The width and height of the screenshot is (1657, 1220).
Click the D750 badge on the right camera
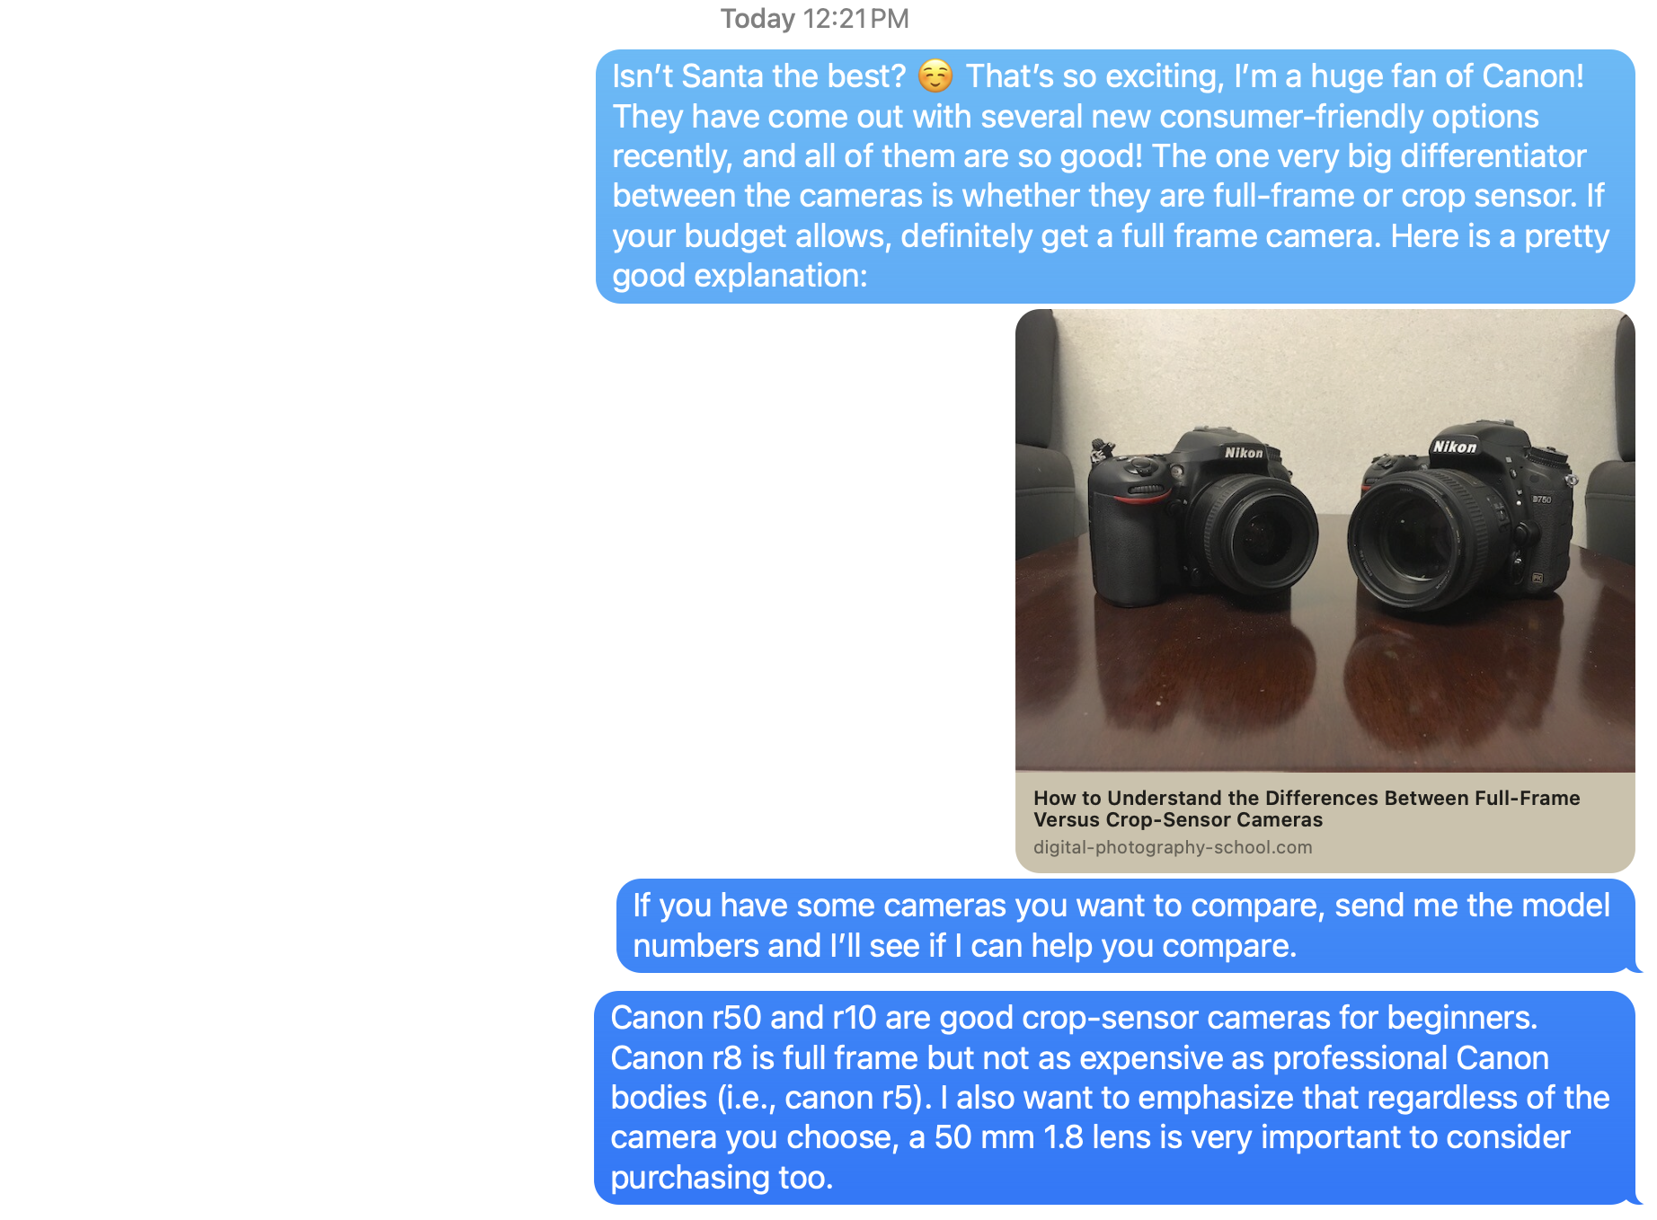click(x=1541, y=499)
